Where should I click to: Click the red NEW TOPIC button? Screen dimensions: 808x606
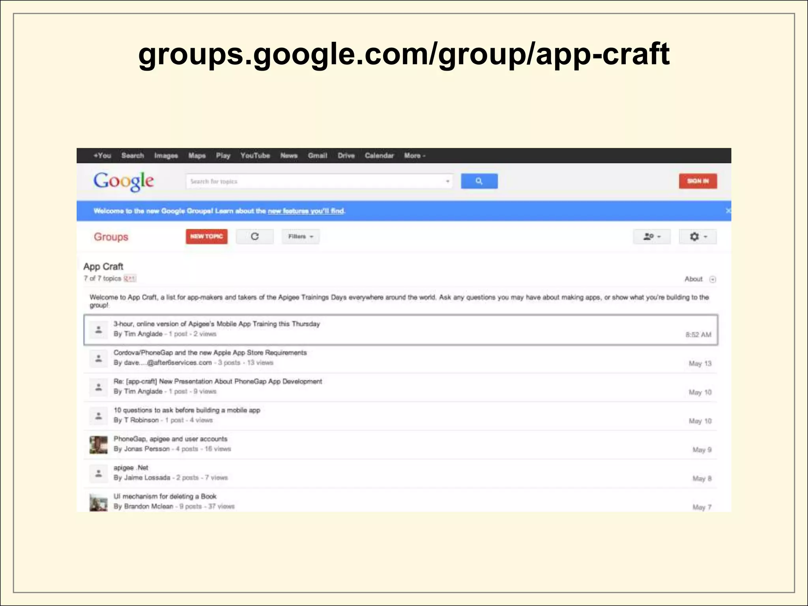pos(207,236)
